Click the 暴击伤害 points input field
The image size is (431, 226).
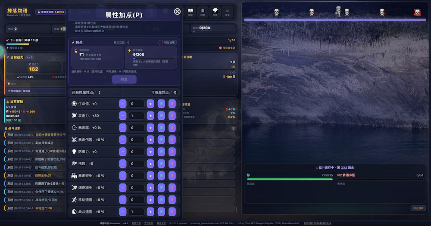(x=137, y=140)
